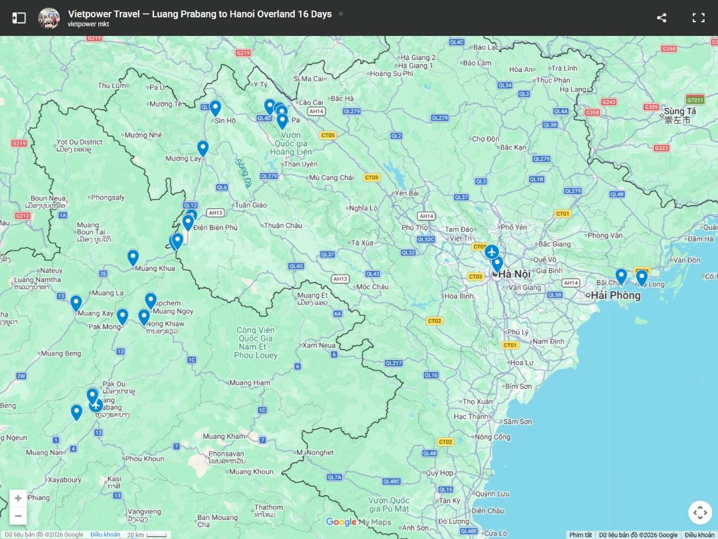View the map in fullscreen mode
The width and height of the screenshot is (718, 539).
pos(698,18)
